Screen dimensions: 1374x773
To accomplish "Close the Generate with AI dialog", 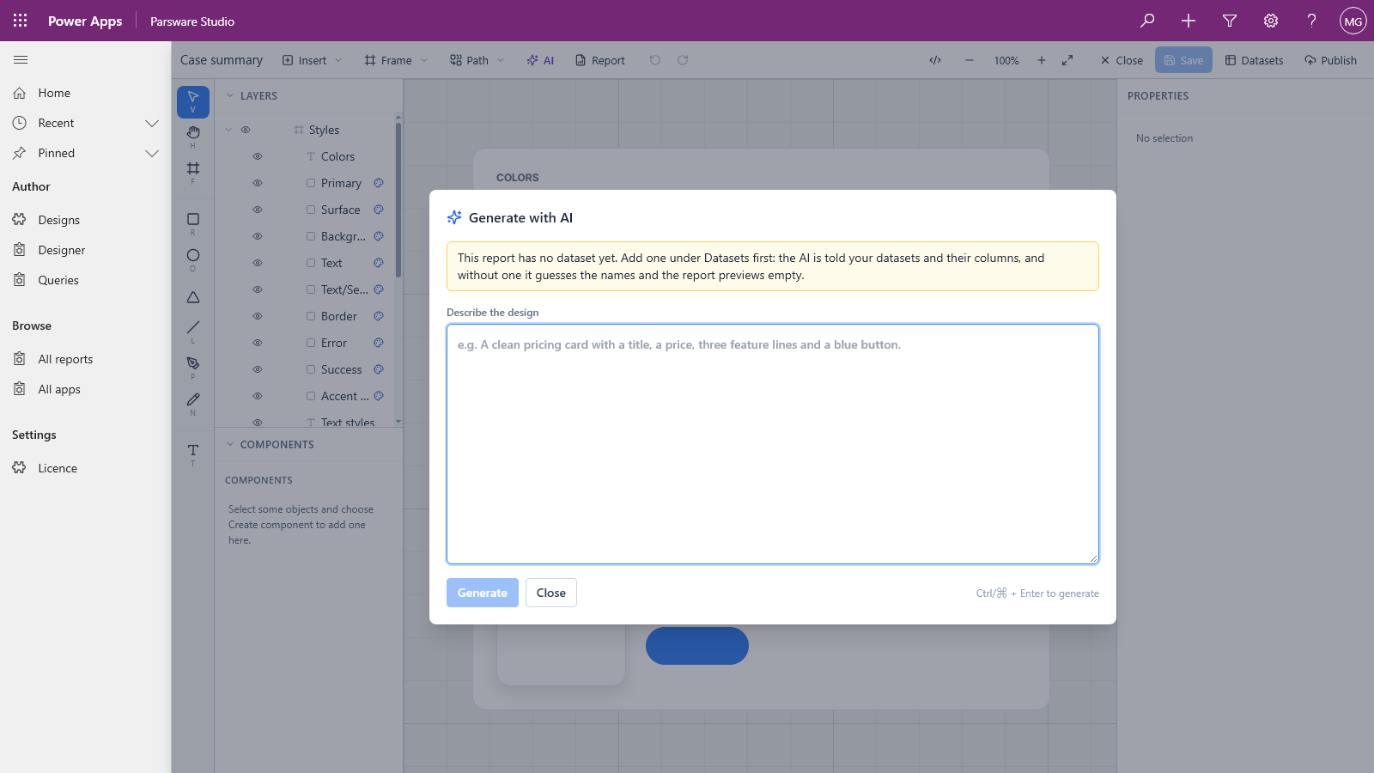I will pos(551,593).
